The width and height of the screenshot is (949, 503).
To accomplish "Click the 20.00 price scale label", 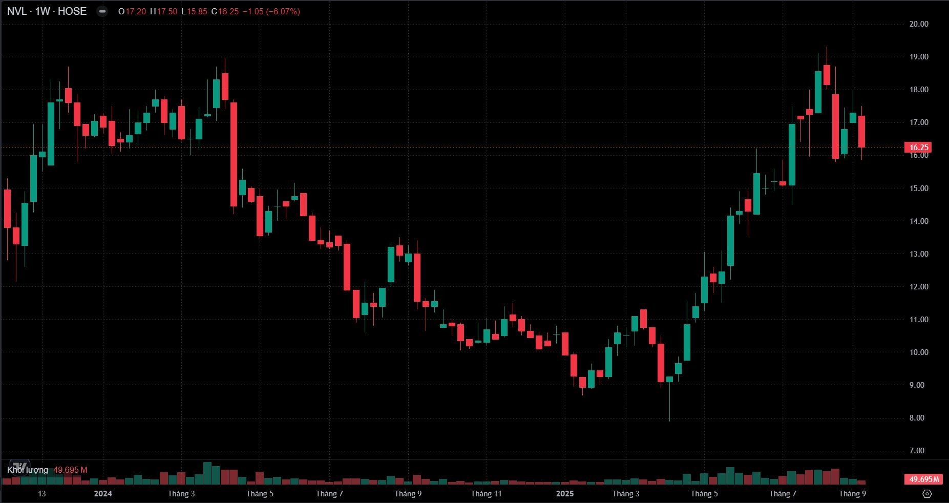I will tap(918, 24).
